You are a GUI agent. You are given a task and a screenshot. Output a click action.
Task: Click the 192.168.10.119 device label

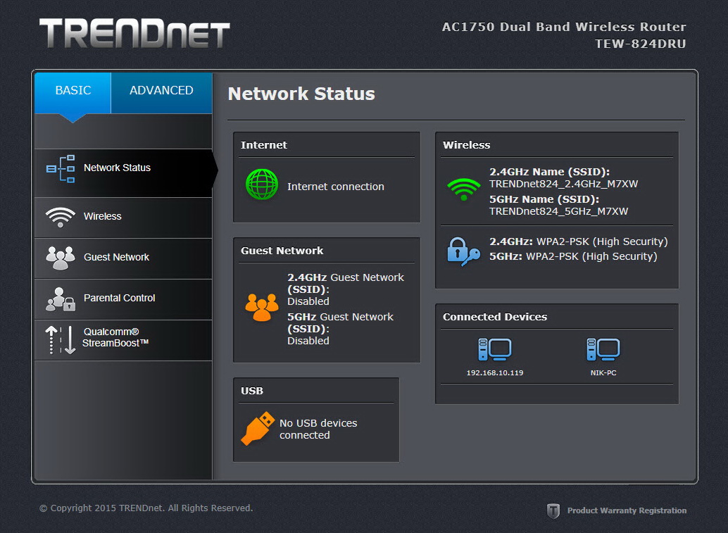point(495,373)
